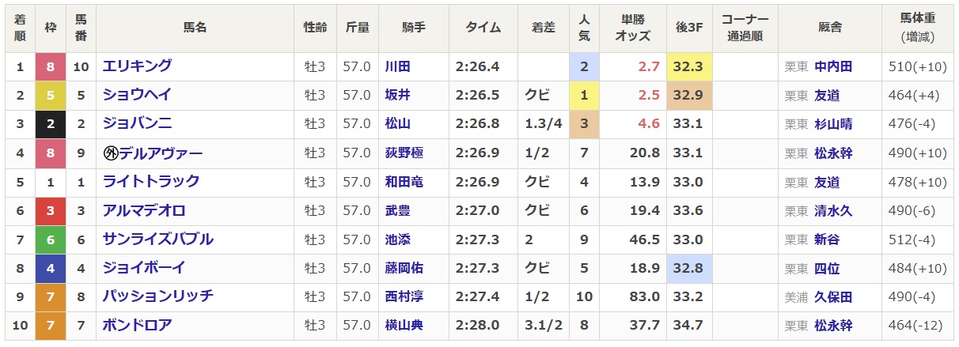Image resolution: width=959 pixels, height=347 pixels.
Task: Open trainer 中内田 stable link
Action: pos(834,67)
